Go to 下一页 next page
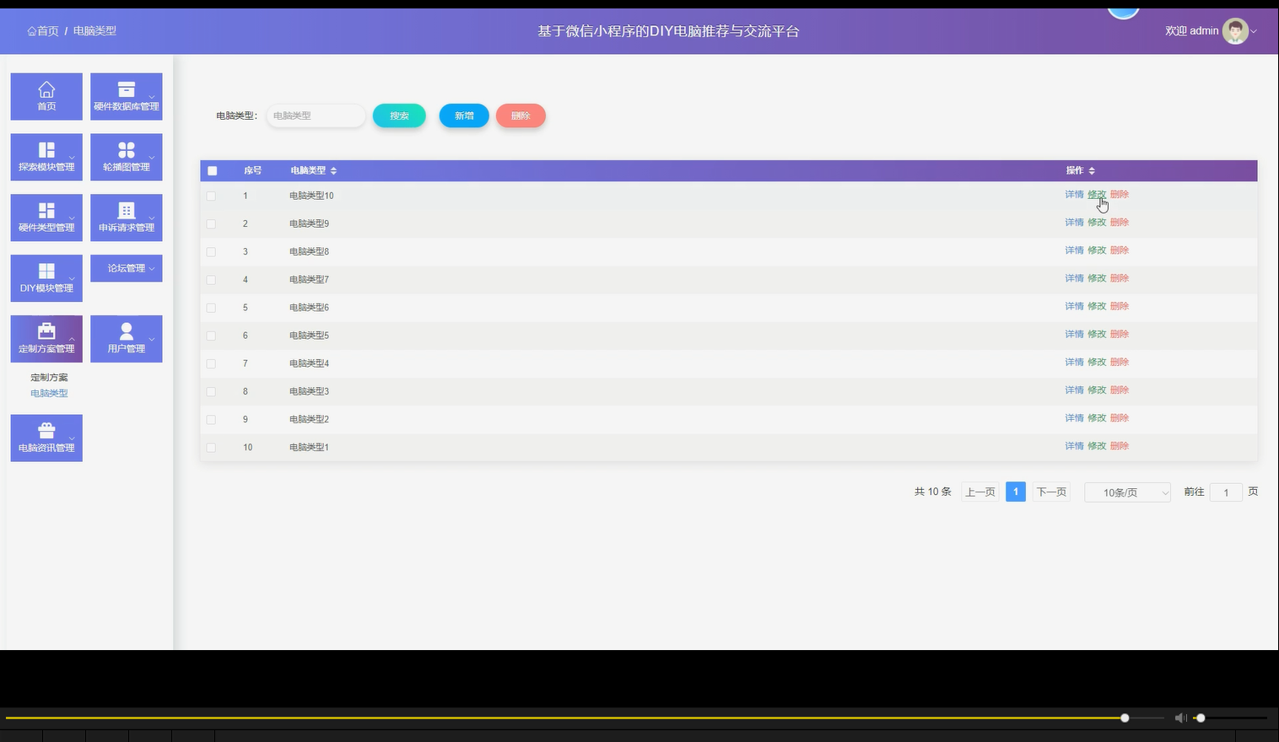Image resolution: width=1279 pixels, height=742 pixels. click(1051, 492)
